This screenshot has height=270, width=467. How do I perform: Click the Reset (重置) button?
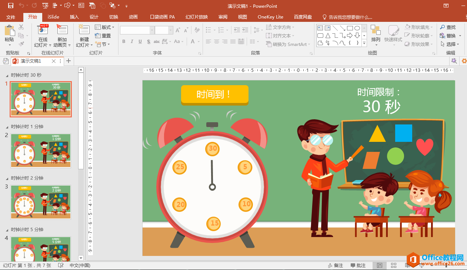[x=103, y=36]
